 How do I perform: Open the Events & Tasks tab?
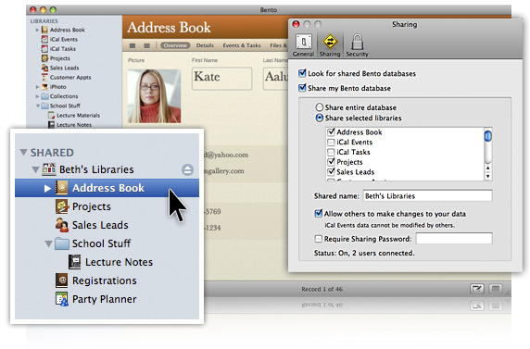(242, 45)
